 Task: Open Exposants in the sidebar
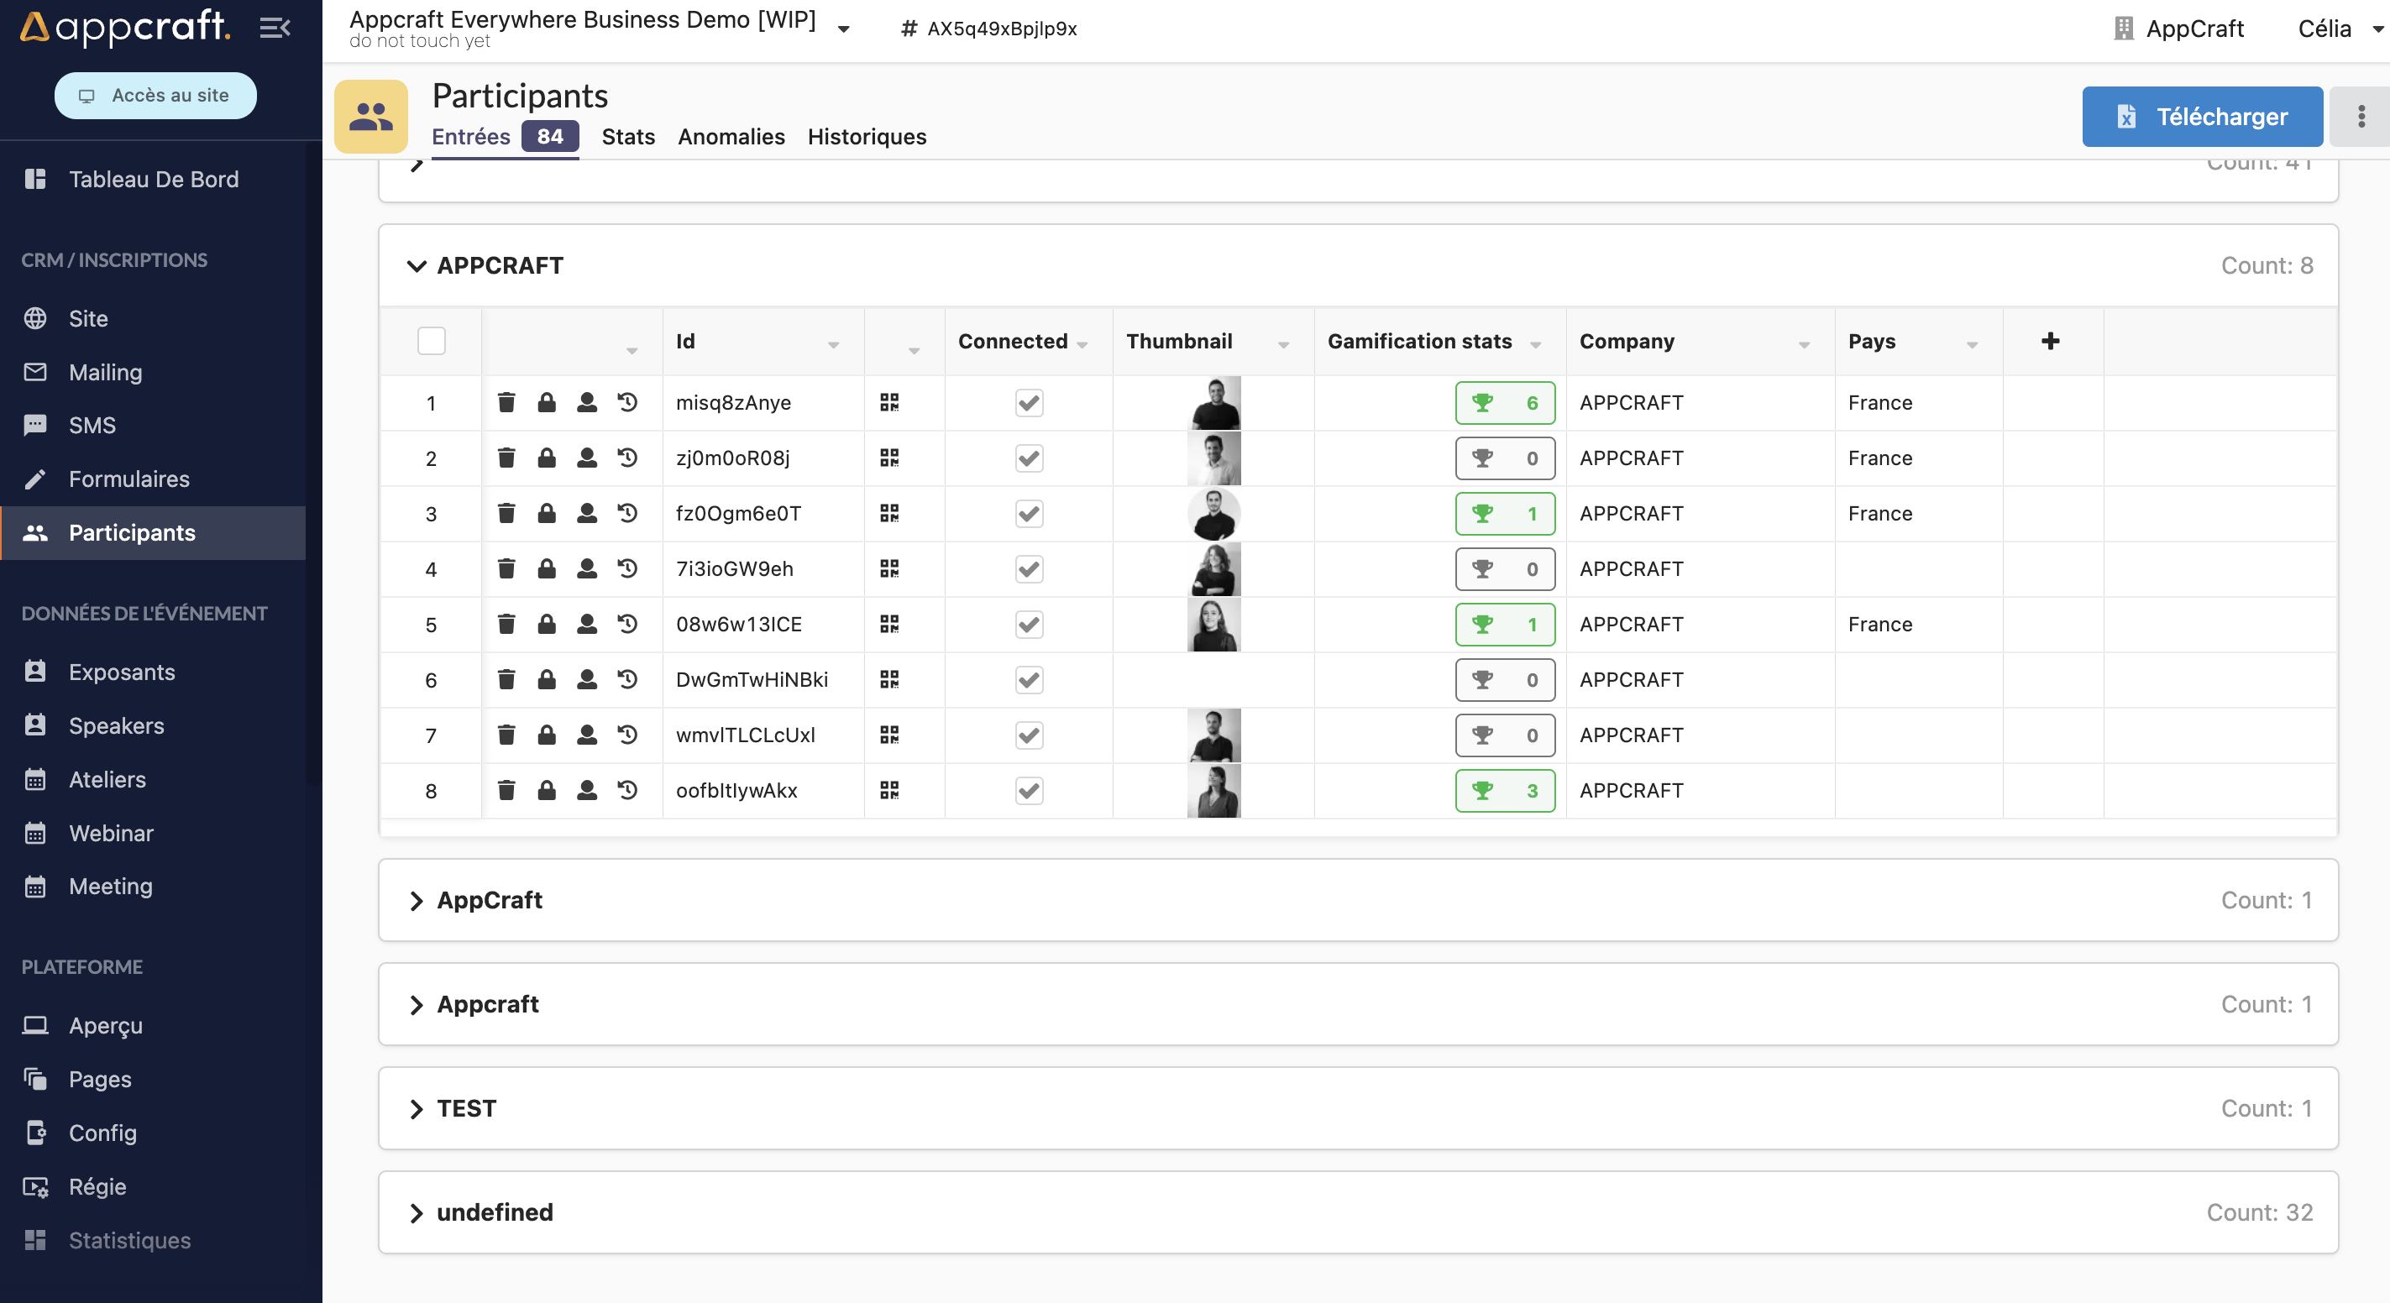(x=122, y=672)
